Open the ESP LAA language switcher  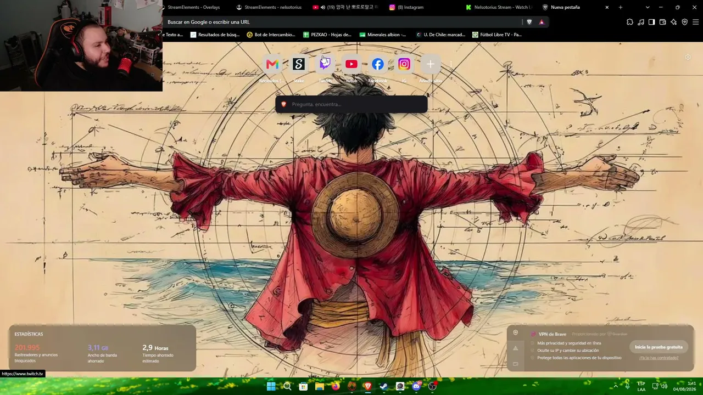pos(641,386)
